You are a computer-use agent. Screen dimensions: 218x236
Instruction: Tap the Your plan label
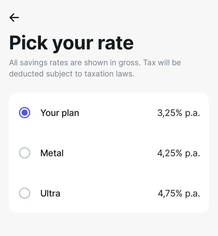60,113
